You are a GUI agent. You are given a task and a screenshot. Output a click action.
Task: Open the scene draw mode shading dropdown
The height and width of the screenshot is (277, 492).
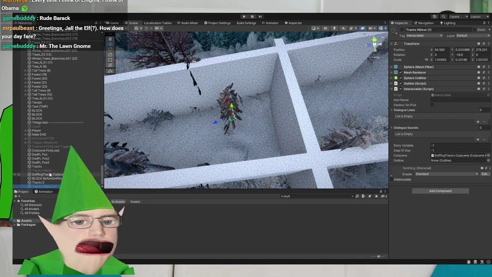(315, 28)
